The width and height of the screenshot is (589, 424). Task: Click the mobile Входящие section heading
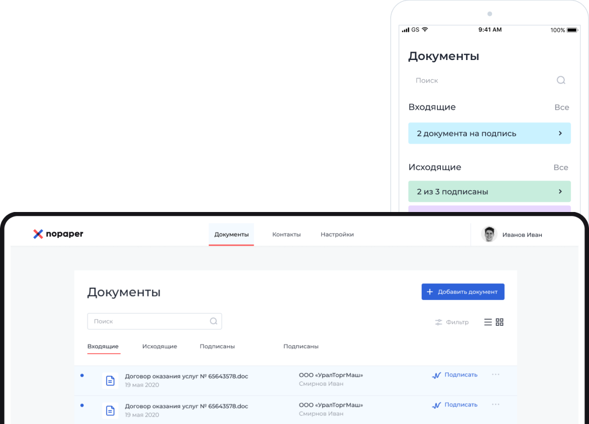(x=432, y=108)
